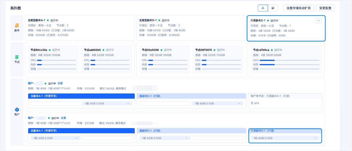Image resolution: width=352 pixels, height=151 pixels.
Task: Click 存储 usage bar of 节点00a5098
Action: (x=168, y=69)
